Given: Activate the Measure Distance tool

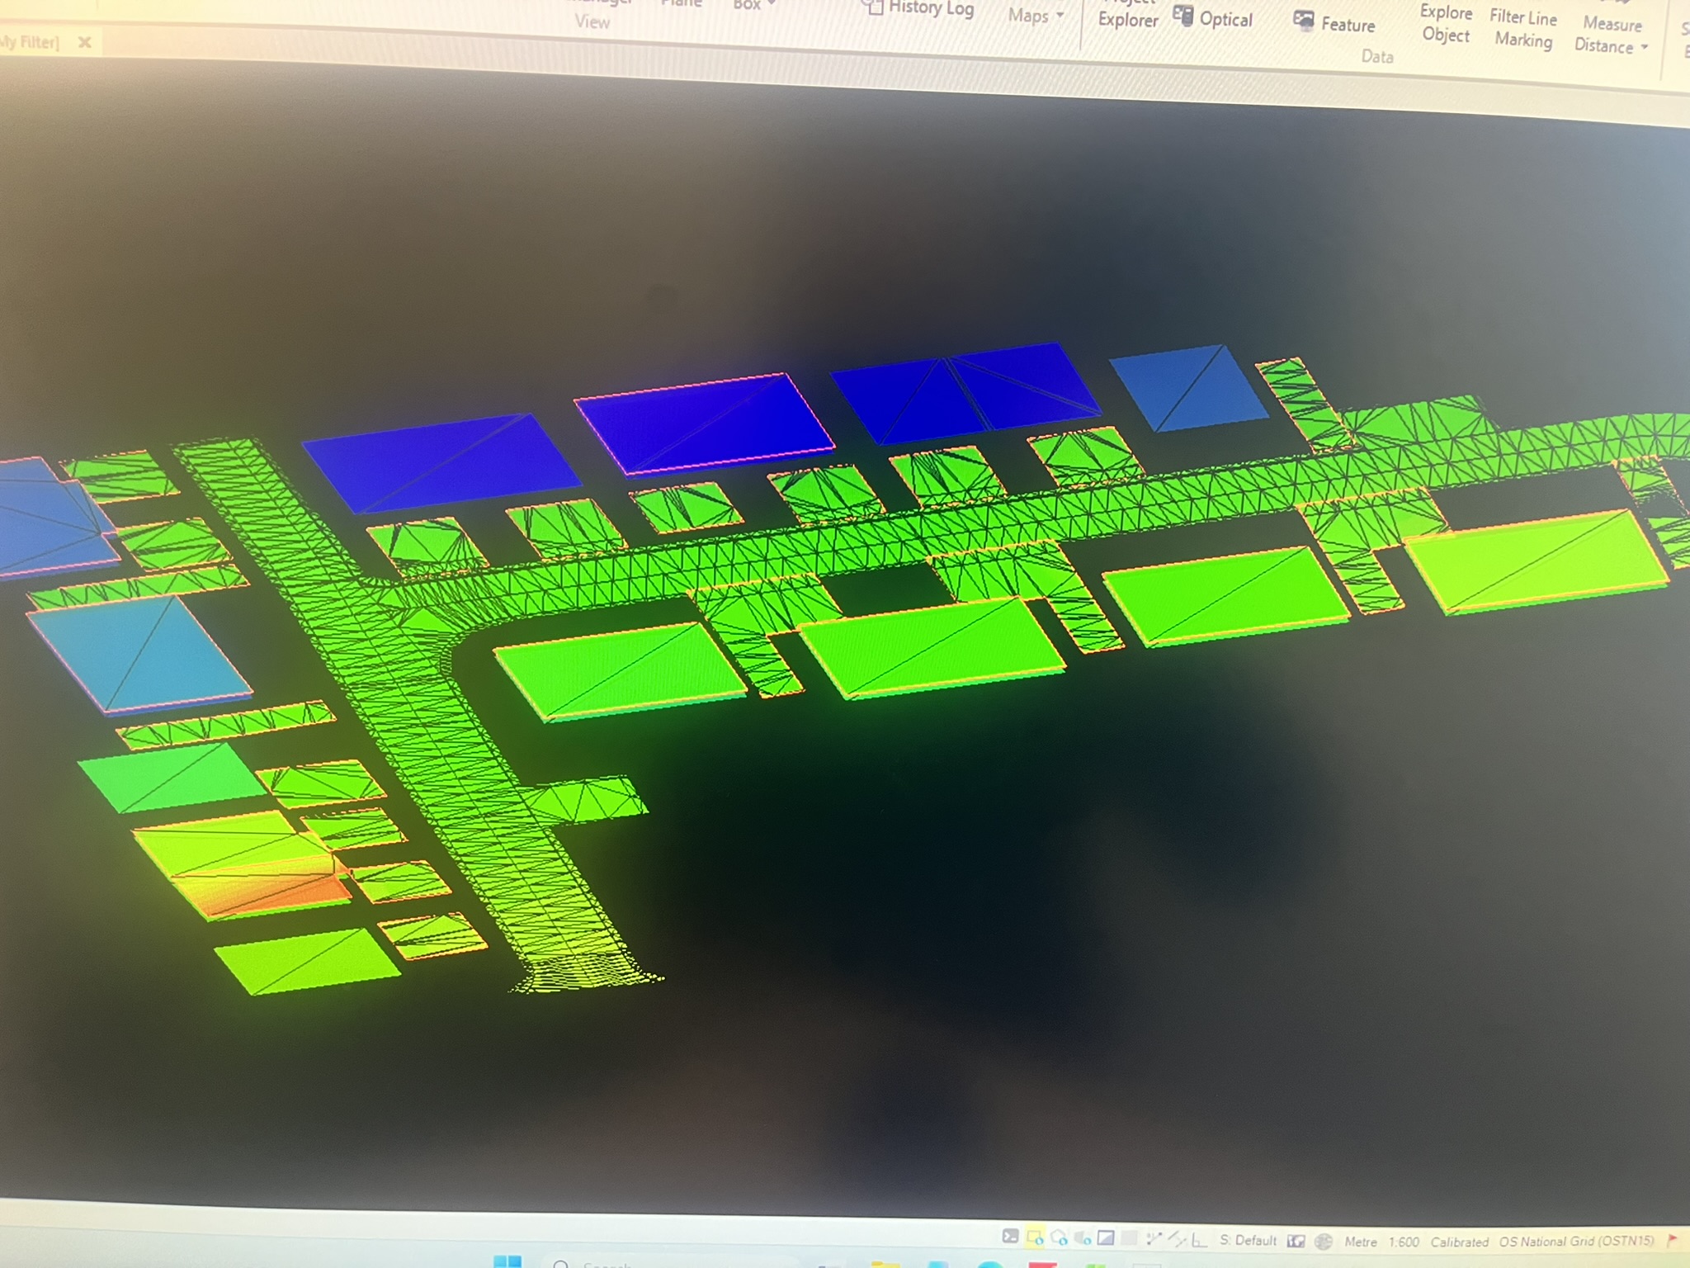Looking at the screenshot, I should (1611, 35).
